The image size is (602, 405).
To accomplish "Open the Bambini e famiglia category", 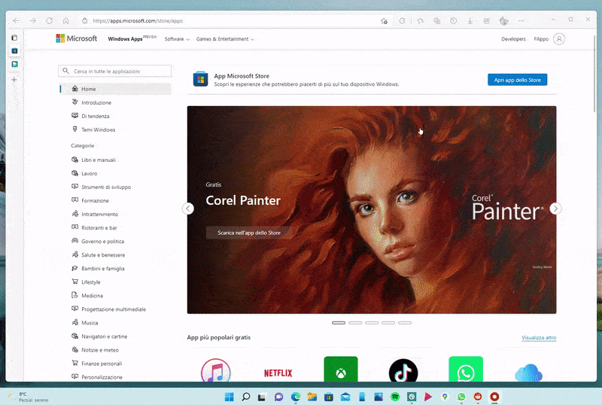I will [98, 269].
